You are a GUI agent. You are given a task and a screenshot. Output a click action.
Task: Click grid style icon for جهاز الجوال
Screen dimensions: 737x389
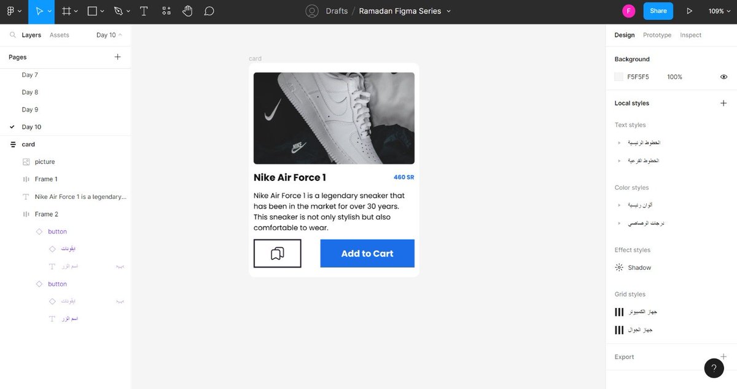pyautogui.click(x=619, y=330)
